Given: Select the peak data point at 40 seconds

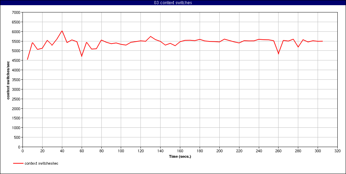Looking at the screenshot, I should [62, 31].
